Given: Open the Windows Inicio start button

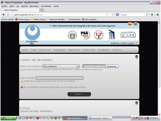Looking at the screenshot, I should click(x=8, y=118).
